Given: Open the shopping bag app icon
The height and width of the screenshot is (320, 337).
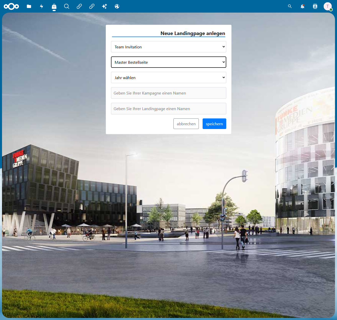Looking at the screenshot, I should coord(54,6).
